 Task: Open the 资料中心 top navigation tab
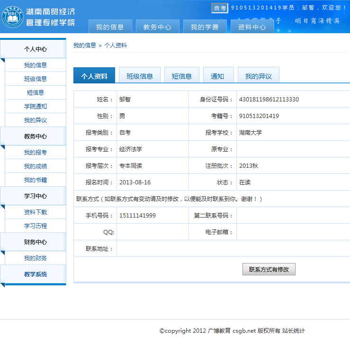tap(252, 27)
